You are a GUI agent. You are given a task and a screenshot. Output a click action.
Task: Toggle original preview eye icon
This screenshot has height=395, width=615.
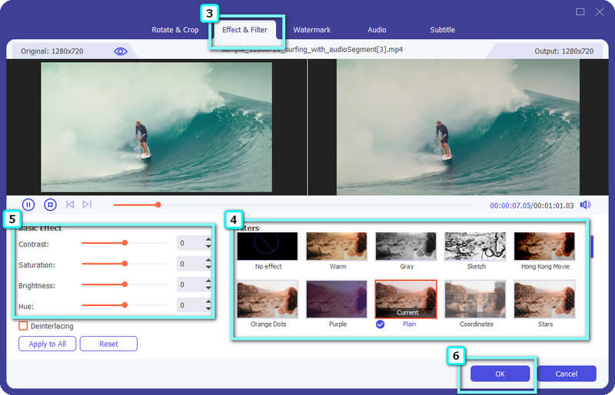(121, 51)
